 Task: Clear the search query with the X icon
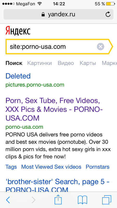(101, 47)
